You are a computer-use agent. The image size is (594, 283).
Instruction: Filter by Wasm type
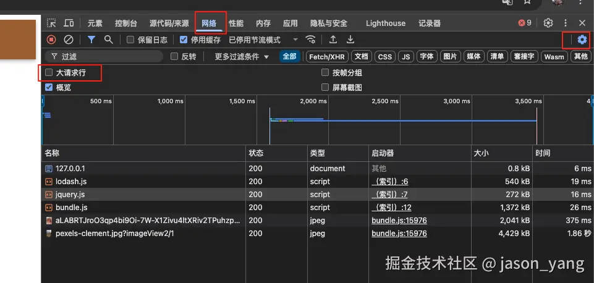(554, 57)
